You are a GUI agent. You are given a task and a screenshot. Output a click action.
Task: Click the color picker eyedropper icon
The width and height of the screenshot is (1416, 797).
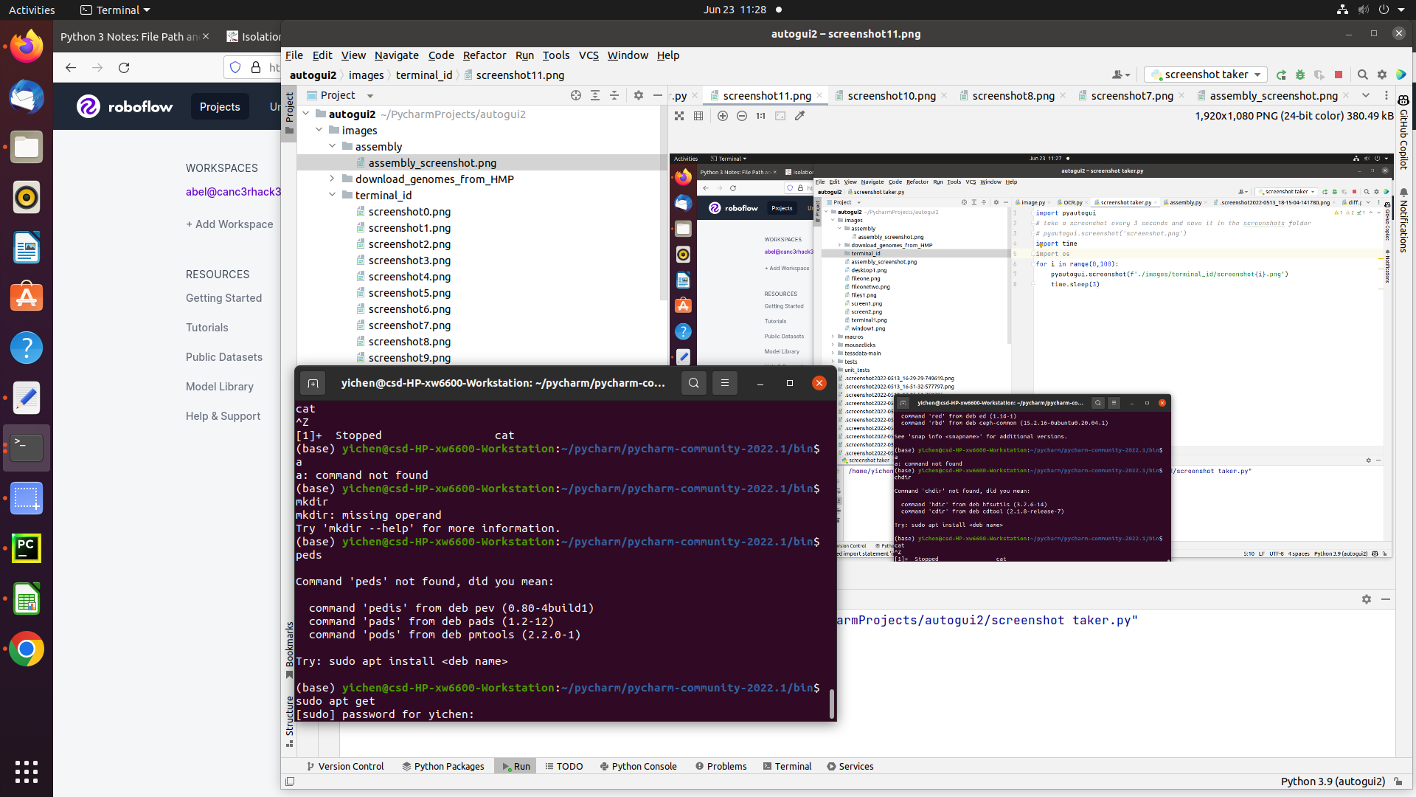pos(799,116)
